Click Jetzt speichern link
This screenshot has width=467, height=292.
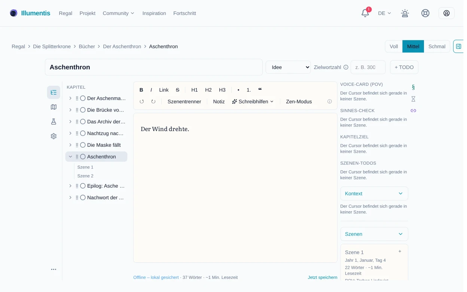pos(323,277)
